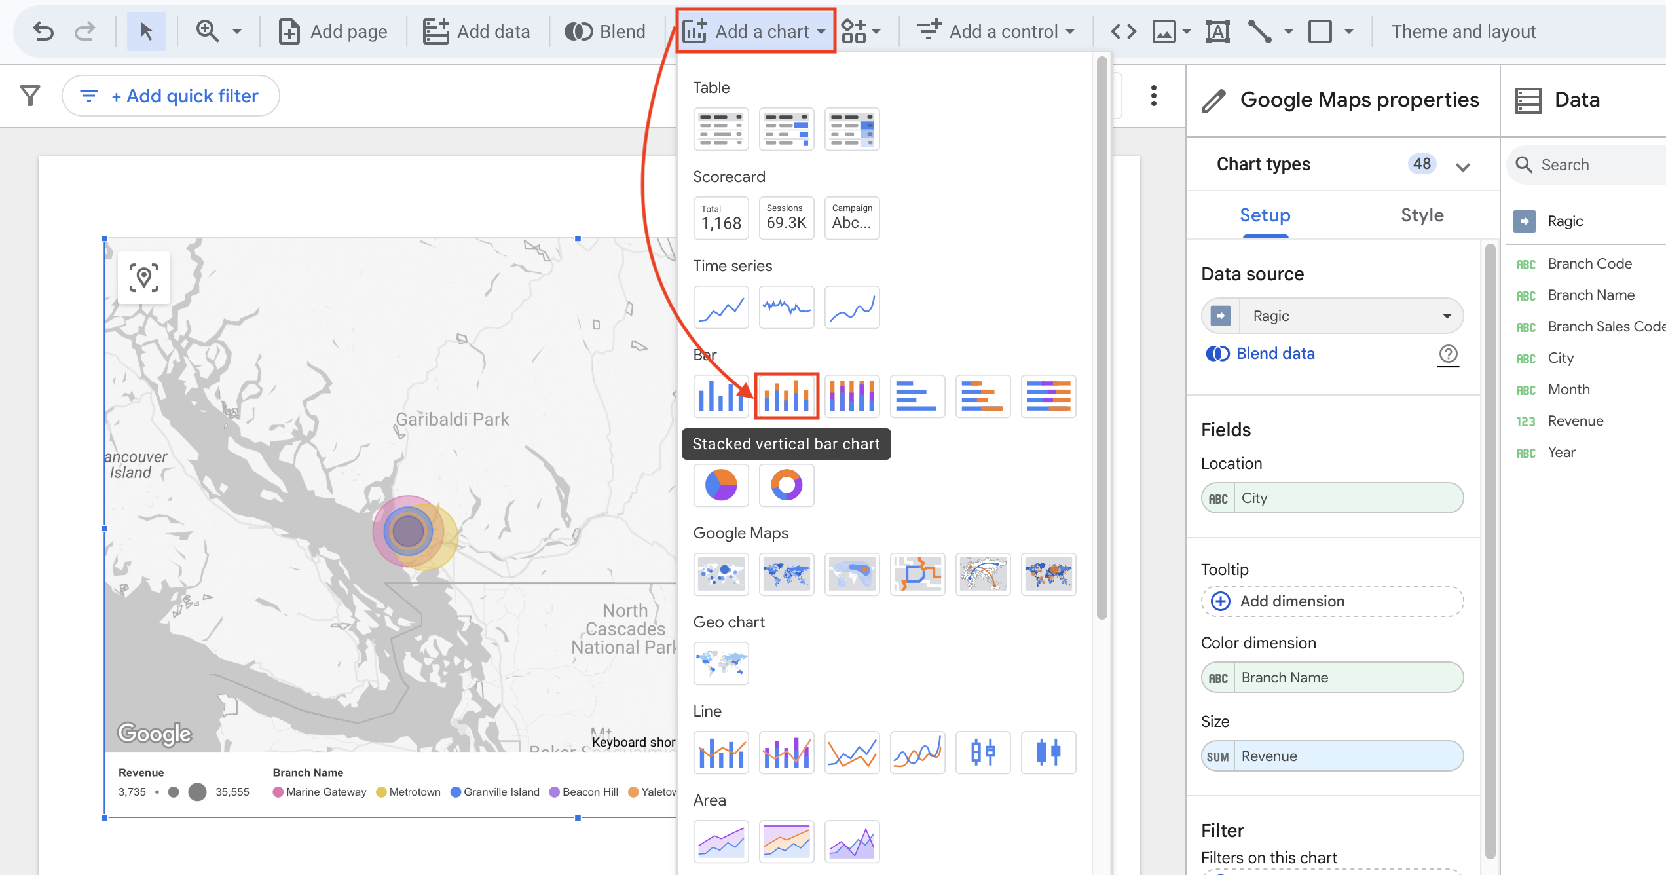This screenshot has height=875, width=1666.
Task: Open Theme and layout panel
Action: 1463,31
